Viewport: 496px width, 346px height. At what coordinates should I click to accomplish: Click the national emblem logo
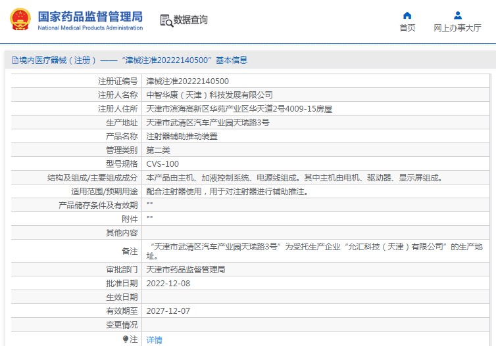coord(20,20)
